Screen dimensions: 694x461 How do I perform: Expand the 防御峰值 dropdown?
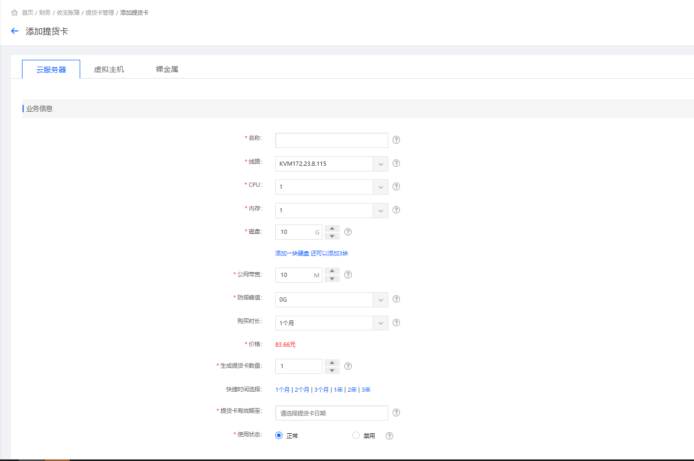point(331,299)
